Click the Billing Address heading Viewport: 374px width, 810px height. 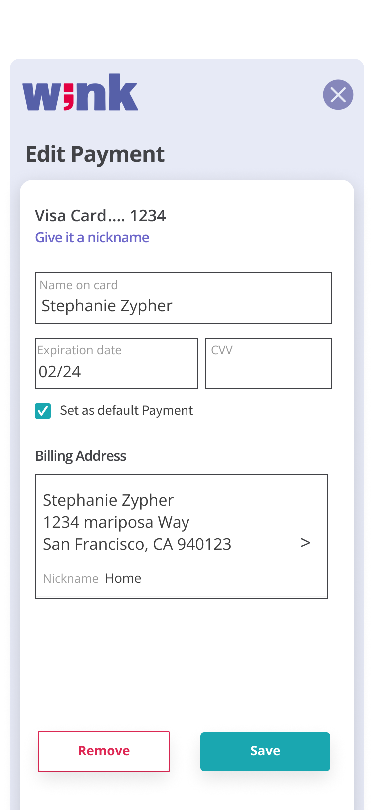(x=81, y=456)
